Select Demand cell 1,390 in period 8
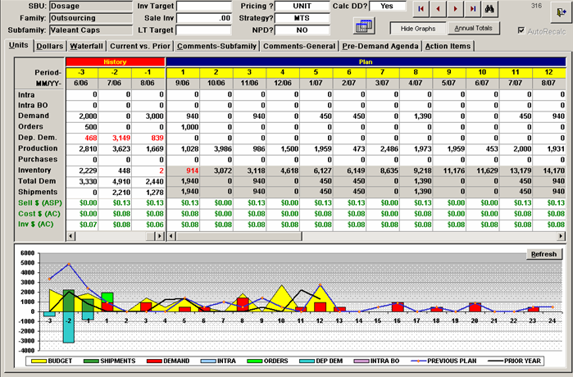Screen dimensions: 573x377 [x=416, y=116]
